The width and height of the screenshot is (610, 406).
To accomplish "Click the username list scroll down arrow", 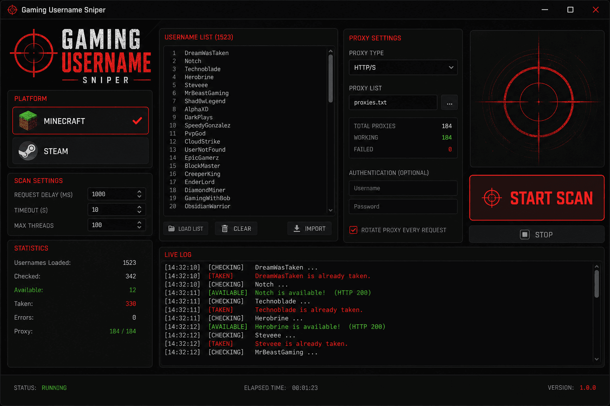I will click(x=331, y=211).
